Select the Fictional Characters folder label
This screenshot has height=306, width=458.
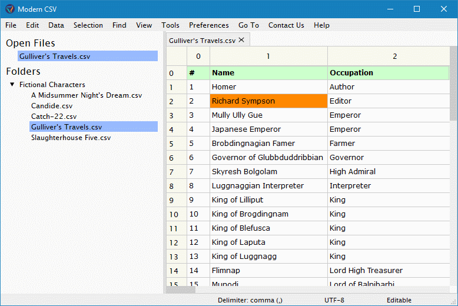tap(52, 84)
